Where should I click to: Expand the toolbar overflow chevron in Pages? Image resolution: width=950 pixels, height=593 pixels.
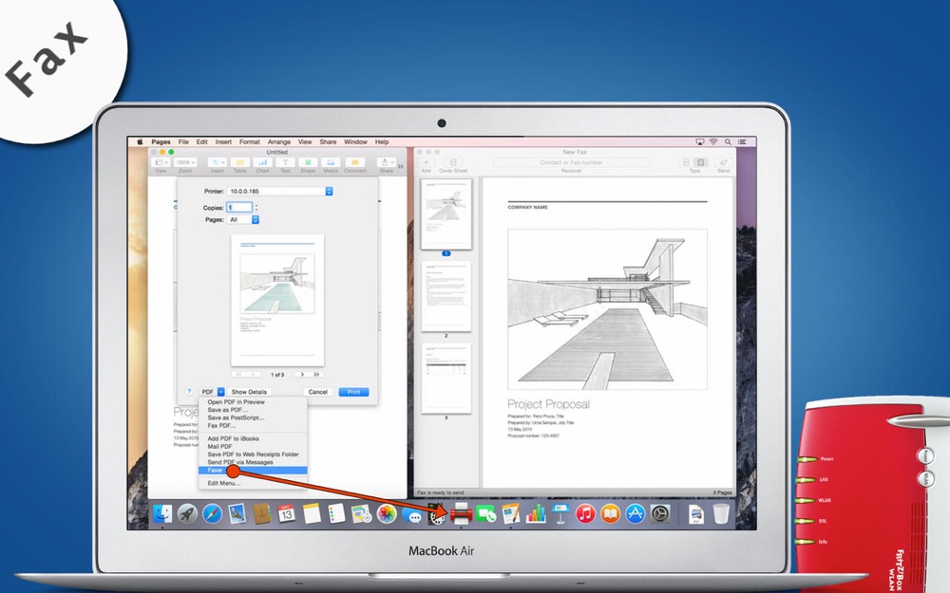coord(401,166)
